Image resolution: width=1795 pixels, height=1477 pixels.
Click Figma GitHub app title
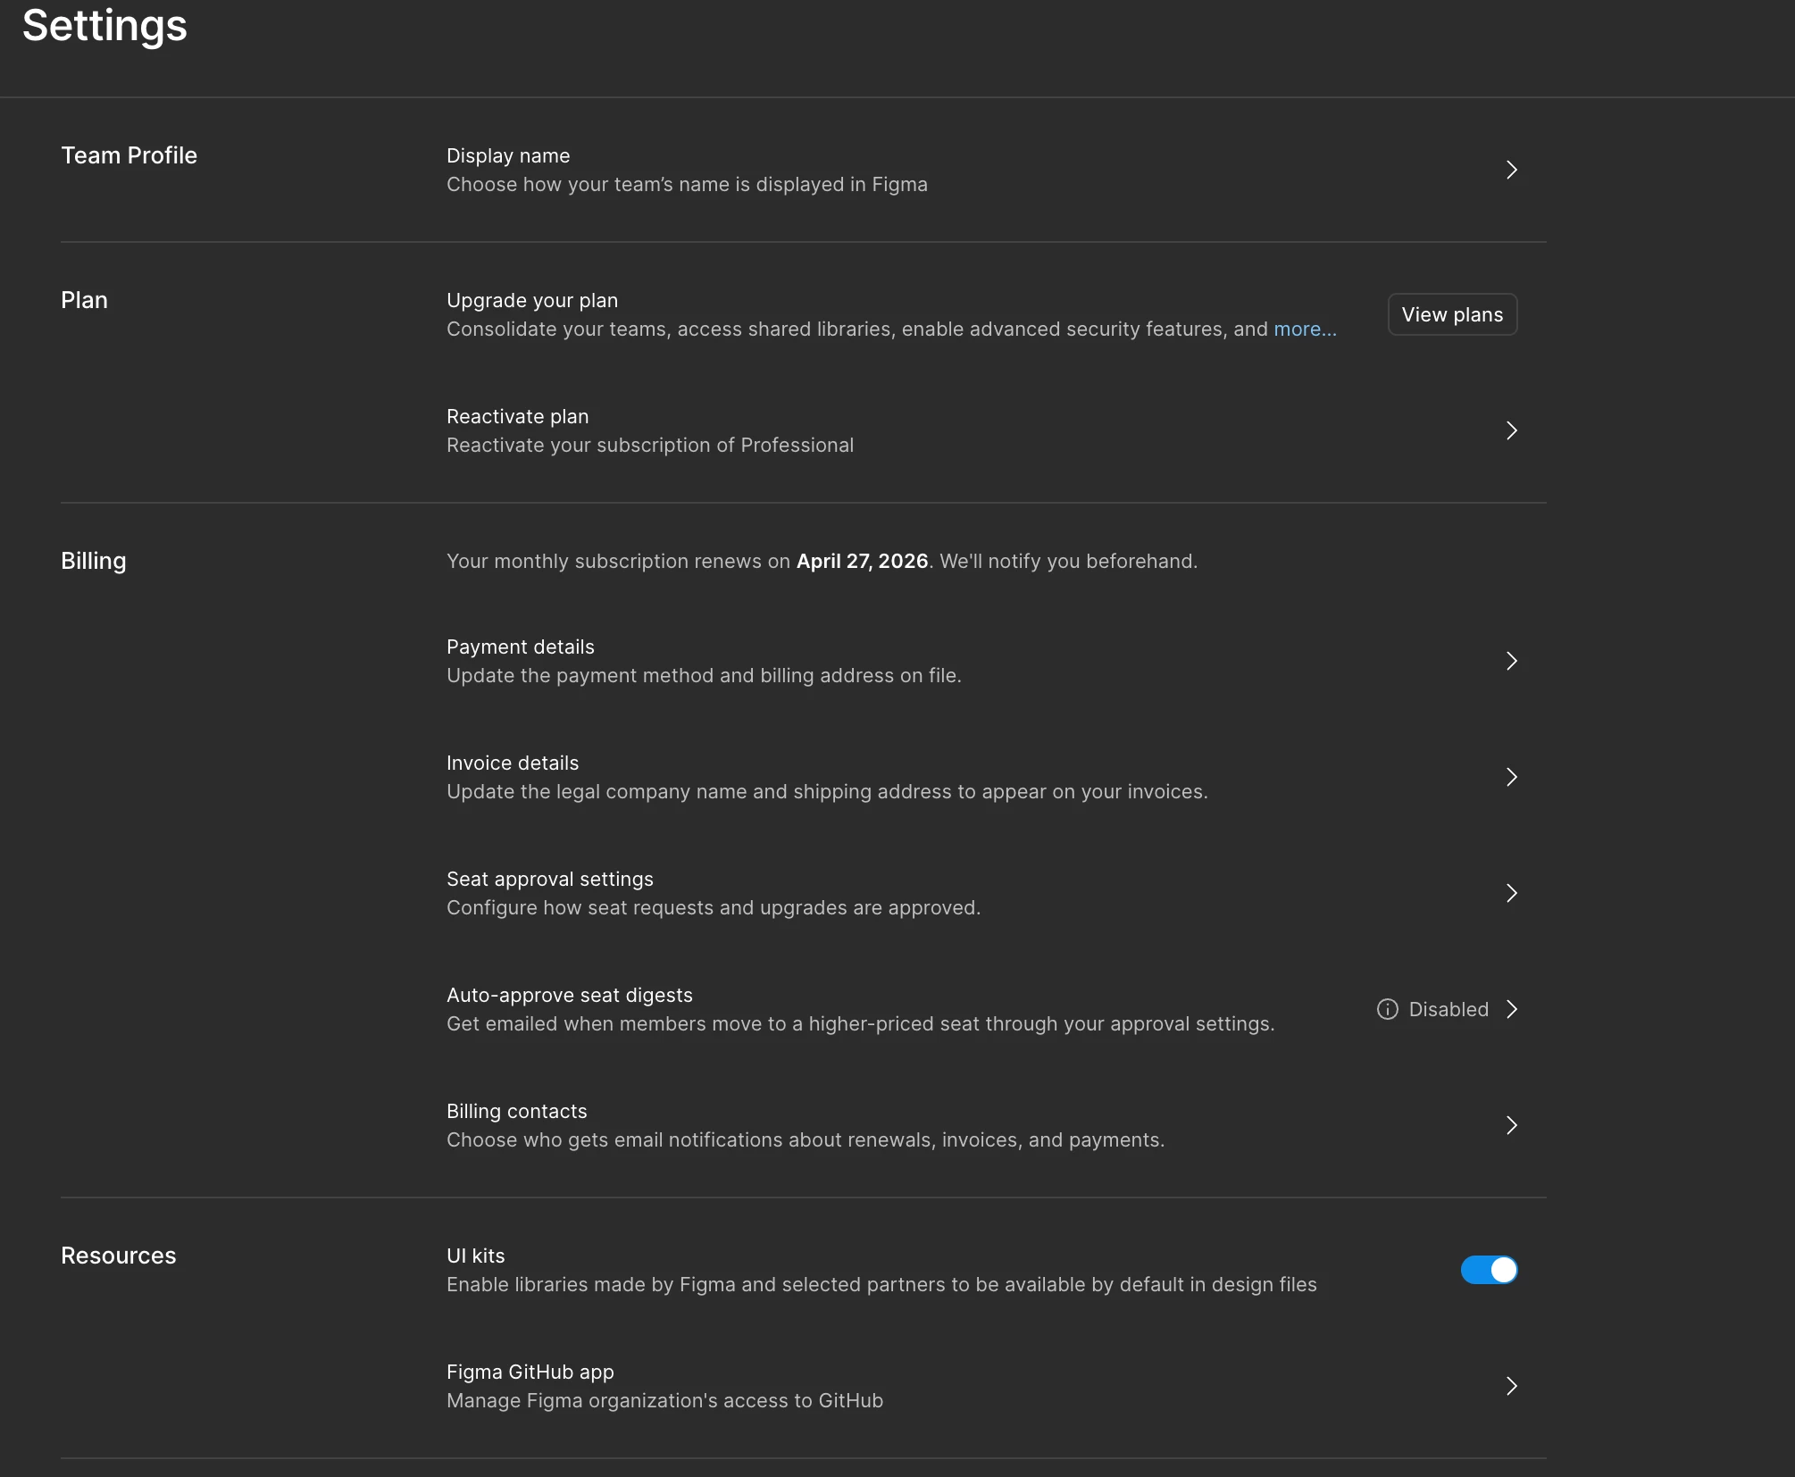pyautogui.click(x=530, y=1372)
